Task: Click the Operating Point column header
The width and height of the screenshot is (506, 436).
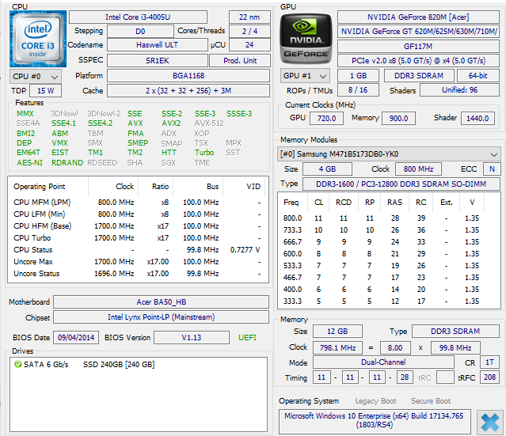Action: [40, 187]
